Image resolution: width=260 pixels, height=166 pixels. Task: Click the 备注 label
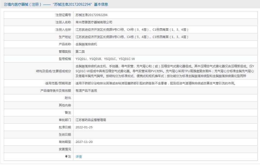68,113
